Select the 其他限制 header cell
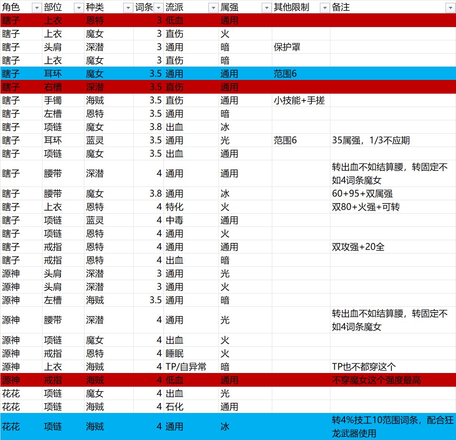Viewport: 456px width, 440px height. coord(301,7)
